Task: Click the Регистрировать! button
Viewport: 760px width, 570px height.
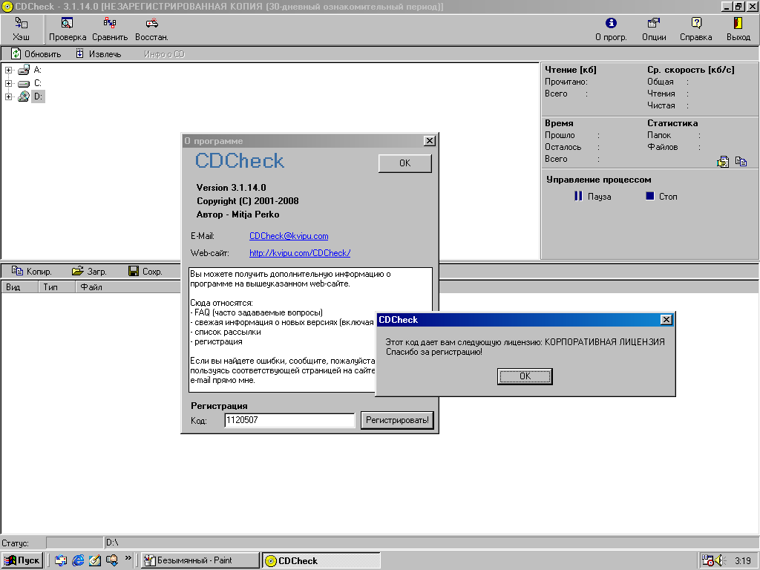Action: coord(397,421)
